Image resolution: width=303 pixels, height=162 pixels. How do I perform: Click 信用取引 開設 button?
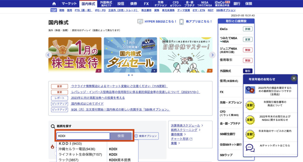tap(248, 60)
